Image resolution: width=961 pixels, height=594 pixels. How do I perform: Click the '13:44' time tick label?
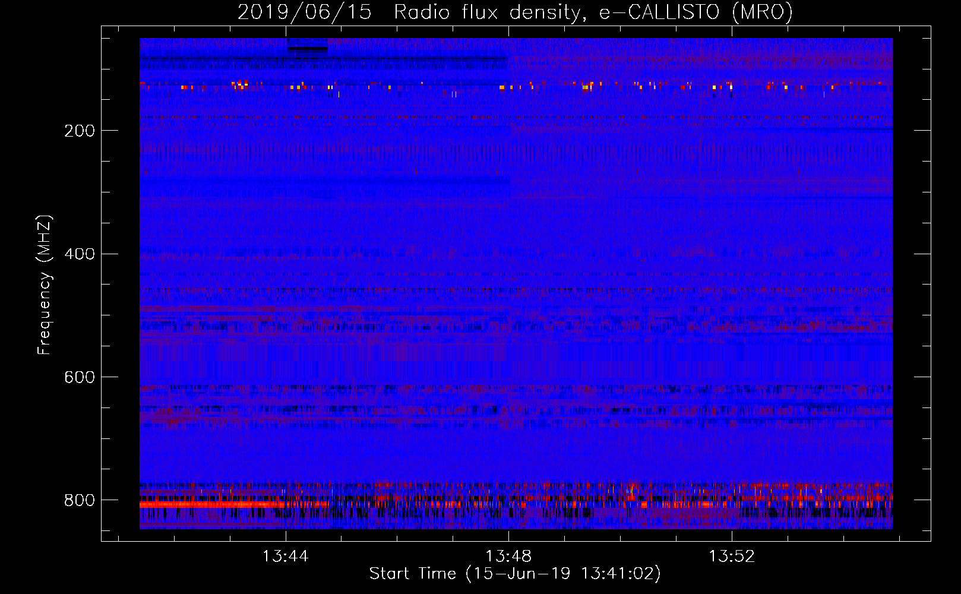click(286, 556)
